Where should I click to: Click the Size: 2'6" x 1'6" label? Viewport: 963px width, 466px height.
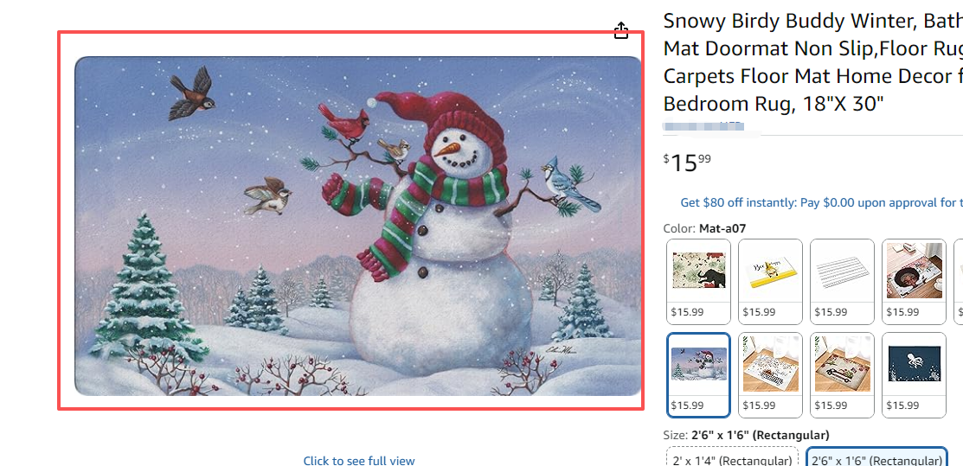pos(746,435)
